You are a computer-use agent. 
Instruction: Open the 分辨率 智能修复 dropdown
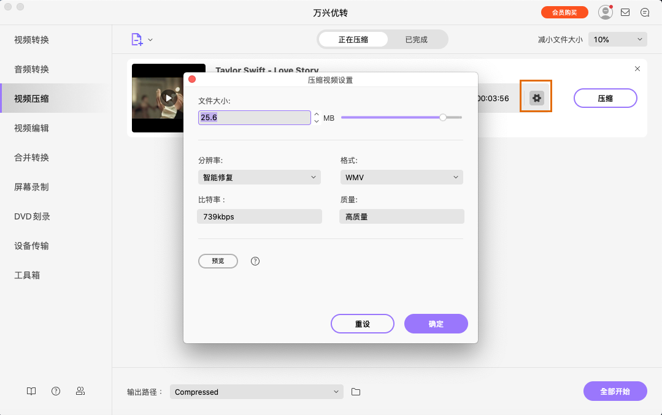[x=259, y=177]
